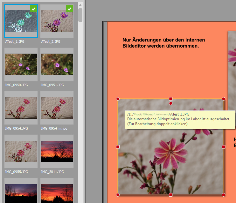This screenshot has width=236, height=203.
Task: Click the bottom-right corner handle of the photo
Action: tap(224, 195)
